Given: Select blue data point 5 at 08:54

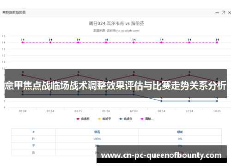Looking at the screenshot, I should coord(161,101).
